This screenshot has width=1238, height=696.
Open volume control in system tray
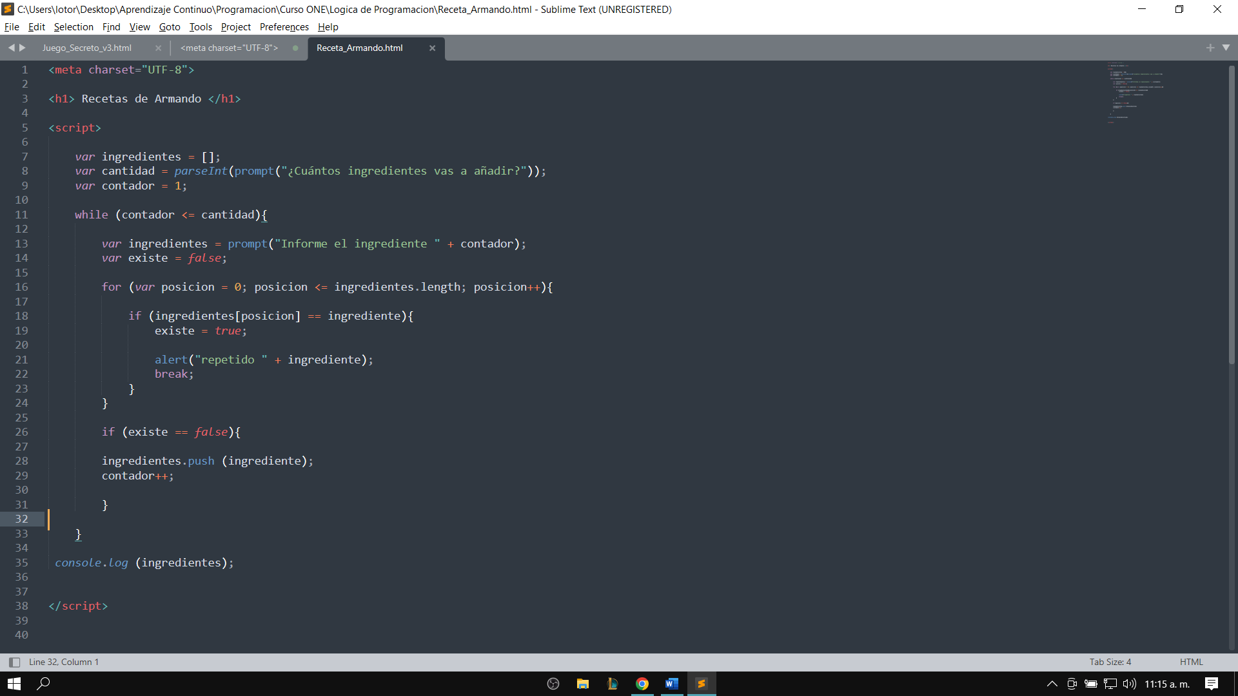(x=1129, y=684)
